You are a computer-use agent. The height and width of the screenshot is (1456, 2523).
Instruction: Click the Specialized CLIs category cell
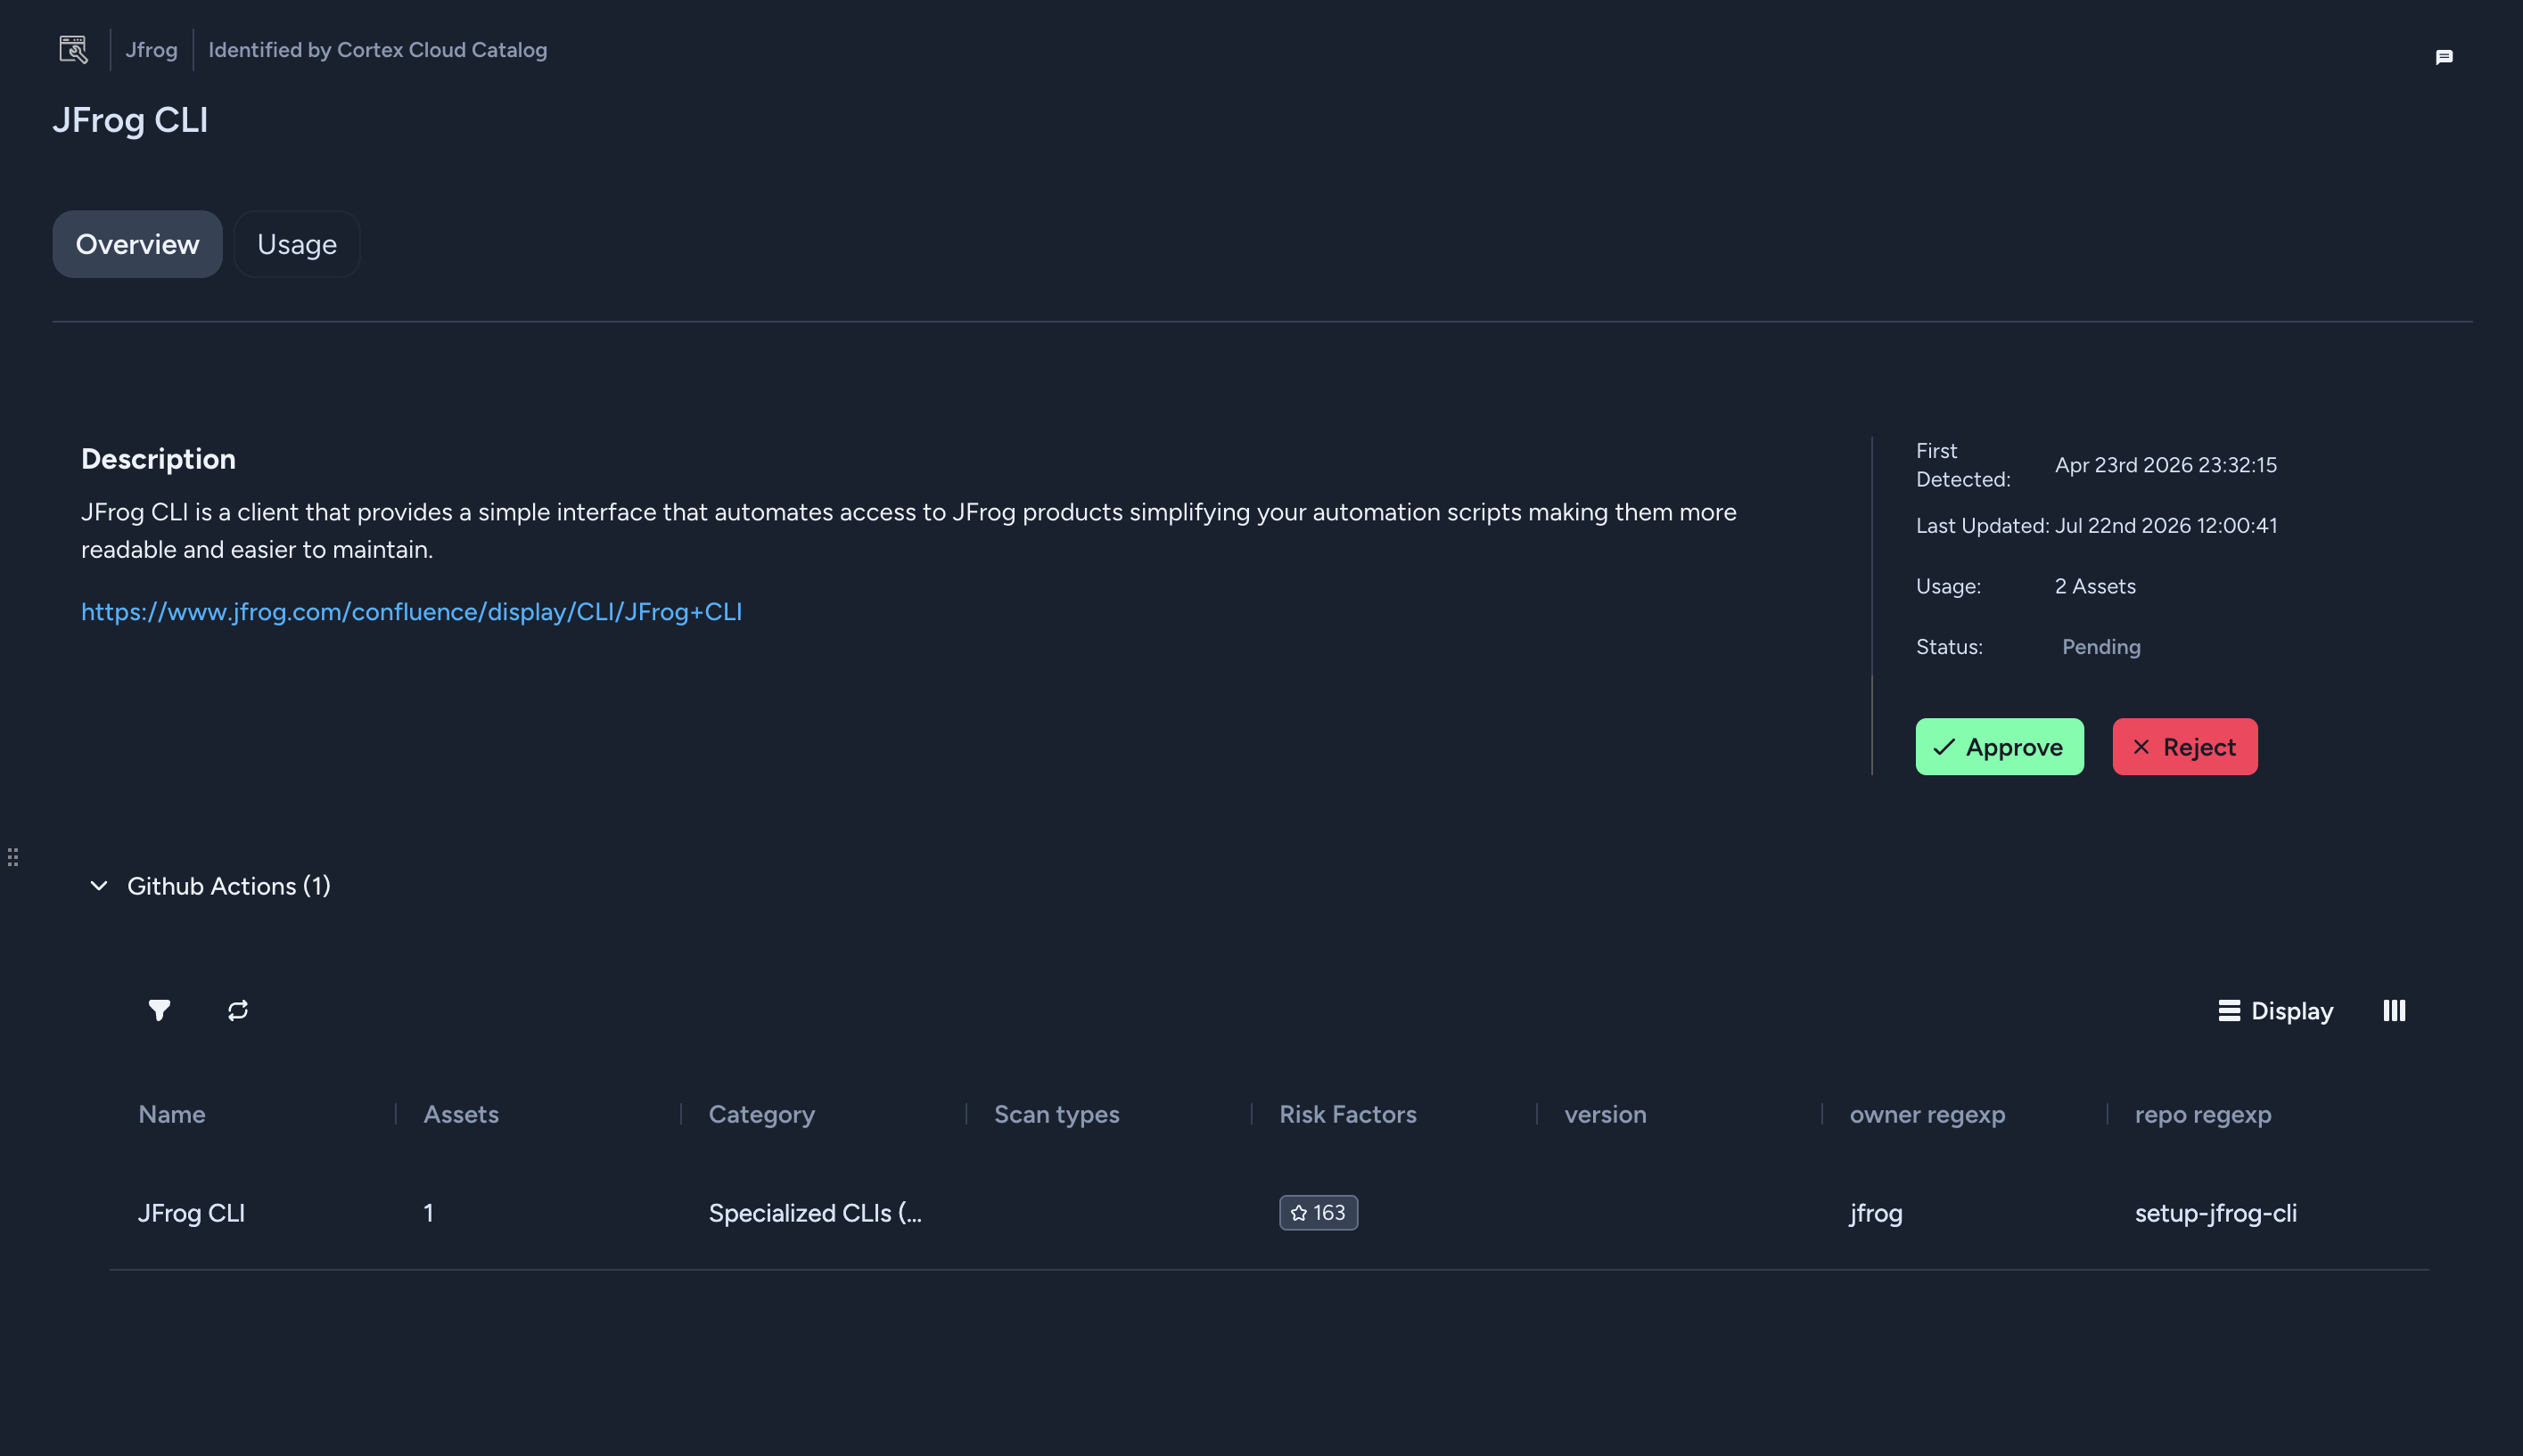[816, 1213]
